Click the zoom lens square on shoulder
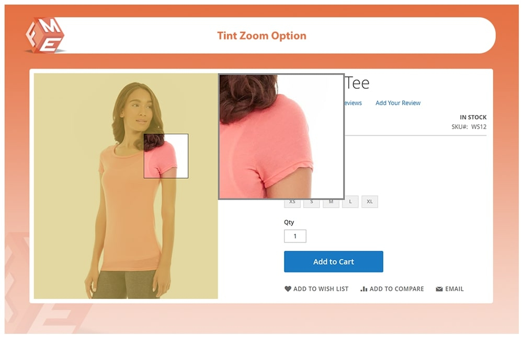 click(166, 156)
